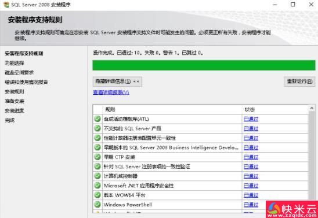Screen dimensions: 318x218
Task: Click the green check icon beside 合成活动模板库(ATL)
Action: coord(97,119)
